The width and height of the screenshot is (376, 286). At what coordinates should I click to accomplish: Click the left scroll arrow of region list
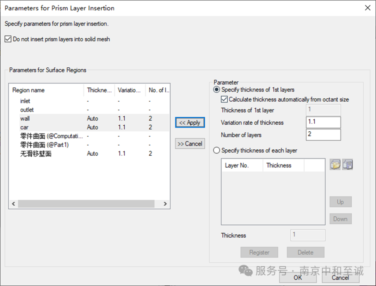[x=14, y=204]
